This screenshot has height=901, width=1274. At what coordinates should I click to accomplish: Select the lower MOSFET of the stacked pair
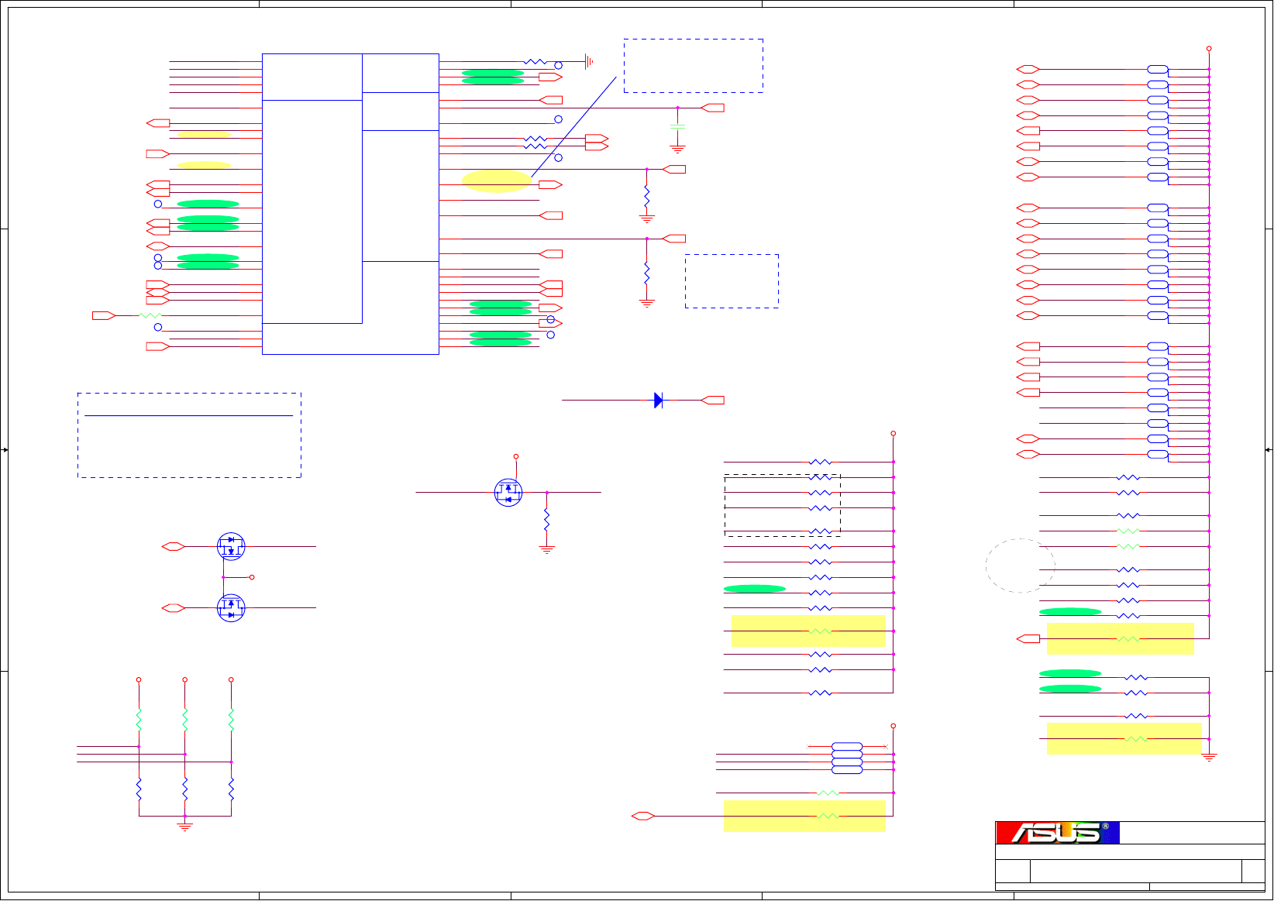point(231,608)
